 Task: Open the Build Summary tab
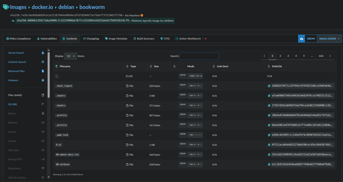point(144,39)
